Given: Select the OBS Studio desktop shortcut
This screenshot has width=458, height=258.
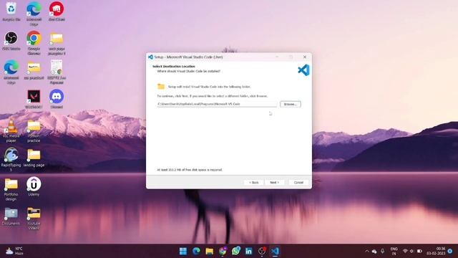Looking at the screenshot, I should click(x=11, y=41).
